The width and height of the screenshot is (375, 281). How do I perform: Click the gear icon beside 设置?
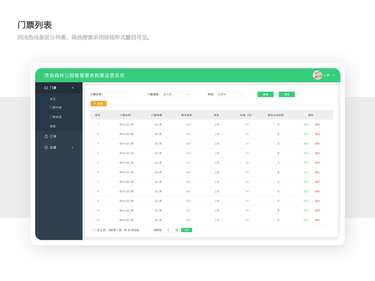(46, 148)
